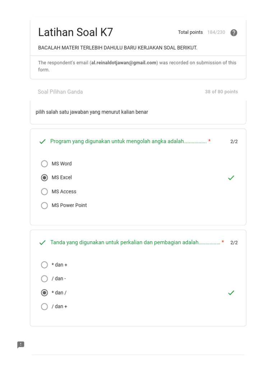Pick the '/ dan -' radio option
This screenshot has height=368, width=276.
(44, 279)
